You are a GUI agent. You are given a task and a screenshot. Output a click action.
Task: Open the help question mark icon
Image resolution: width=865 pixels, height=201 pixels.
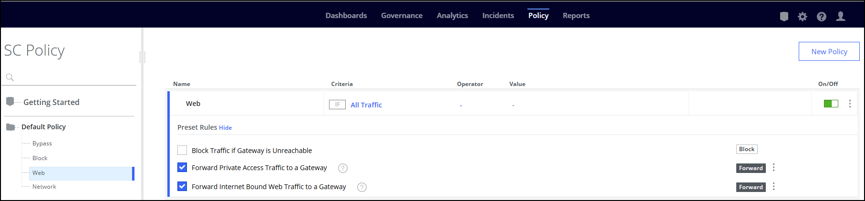click(821, 17)
